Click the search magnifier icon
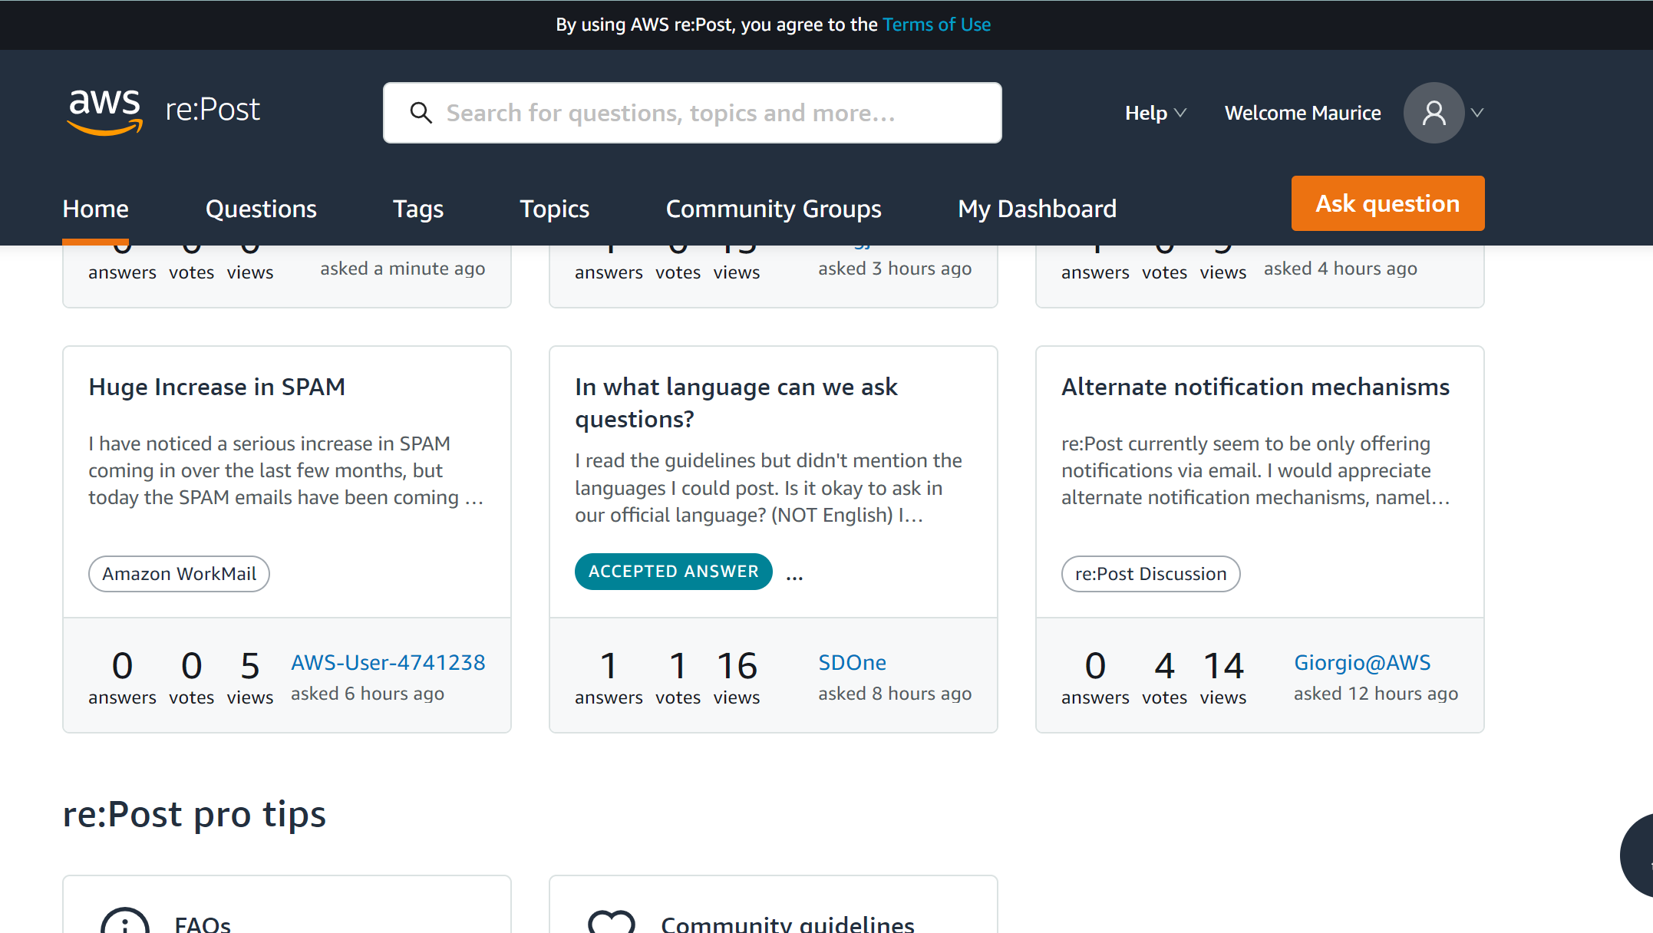1653x933 pixels. click(421, 113)
